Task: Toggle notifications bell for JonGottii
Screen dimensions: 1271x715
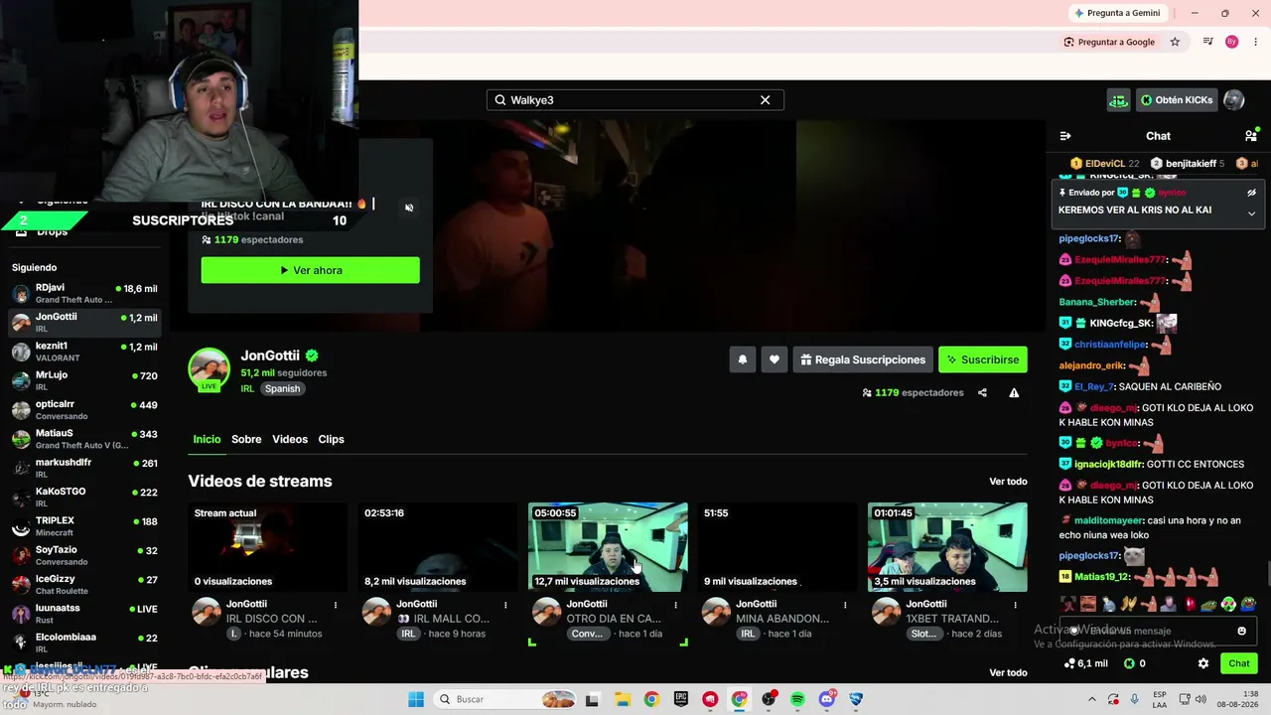Action: pyautogui.click(x=742, y=359)
